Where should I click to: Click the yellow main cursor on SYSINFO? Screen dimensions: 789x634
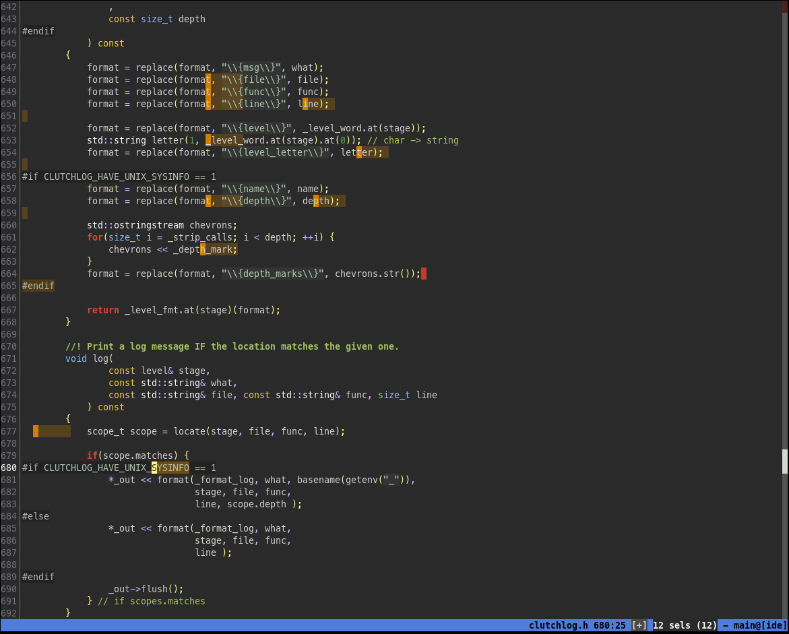coord(154,468)
